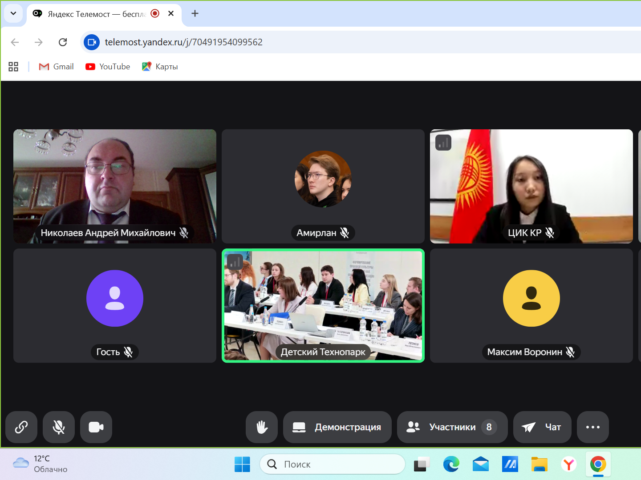Start screen sharing with Демонстрация

(337, 427)
